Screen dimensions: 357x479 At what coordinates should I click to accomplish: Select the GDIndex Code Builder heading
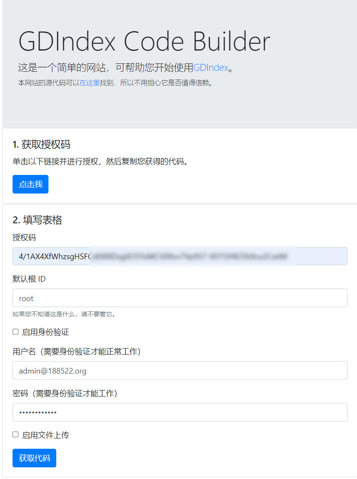[144, 41]
